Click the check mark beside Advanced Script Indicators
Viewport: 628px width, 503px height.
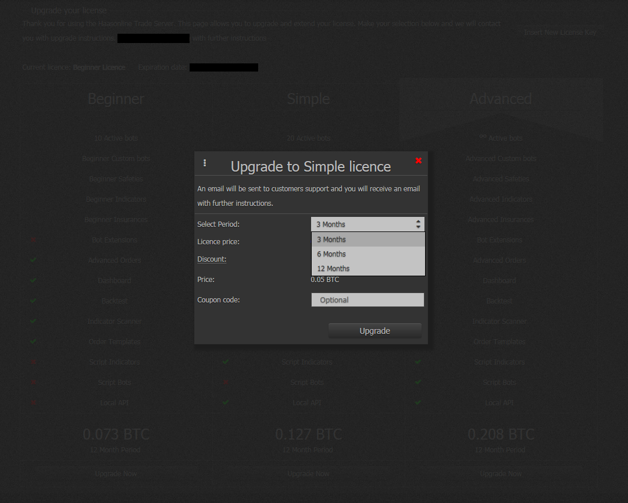[x=418, y=362]
